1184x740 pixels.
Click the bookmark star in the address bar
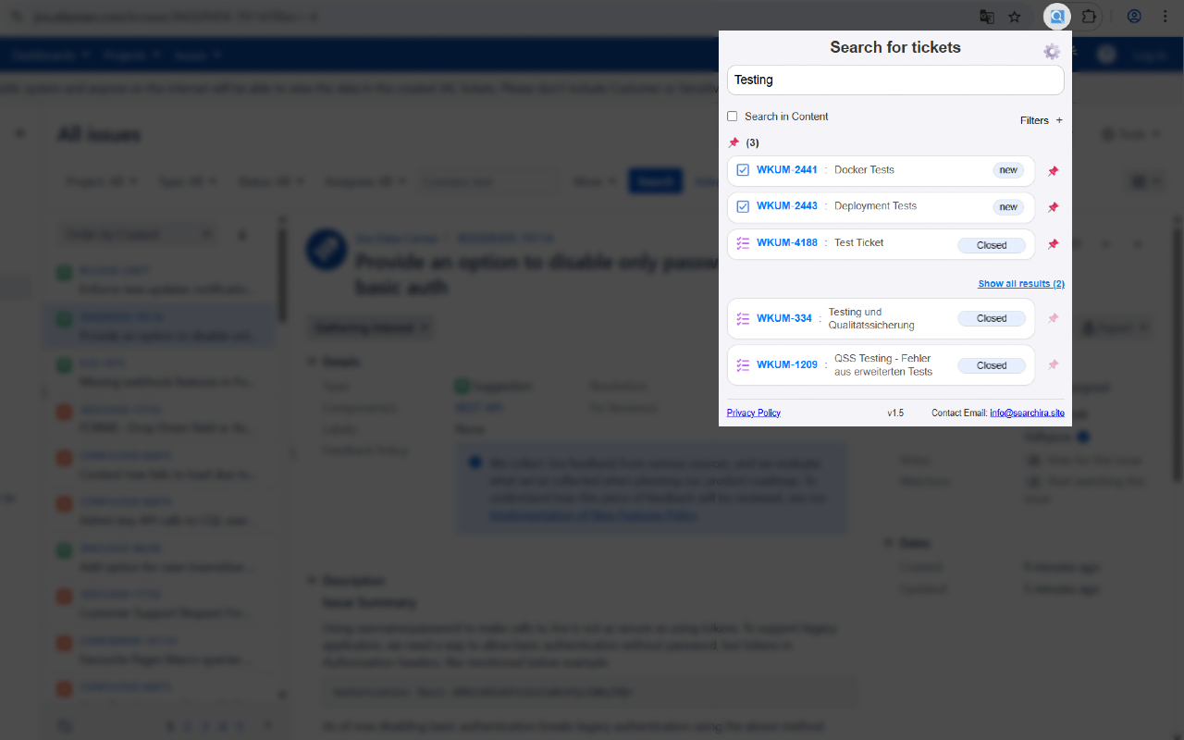coord(1015,17)
